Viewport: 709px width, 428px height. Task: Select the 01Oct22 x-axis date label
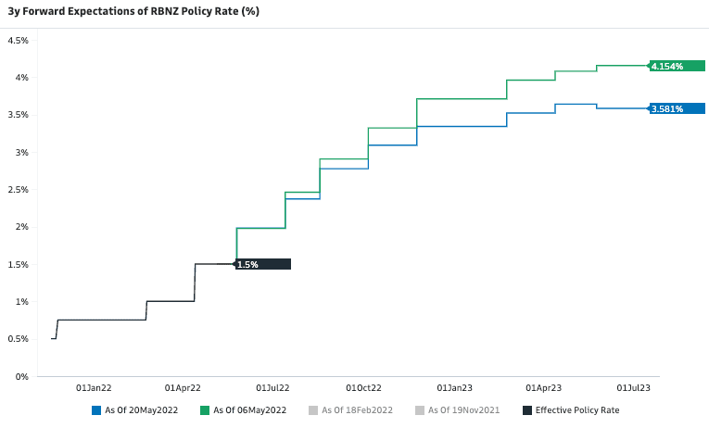pos(364,388)
